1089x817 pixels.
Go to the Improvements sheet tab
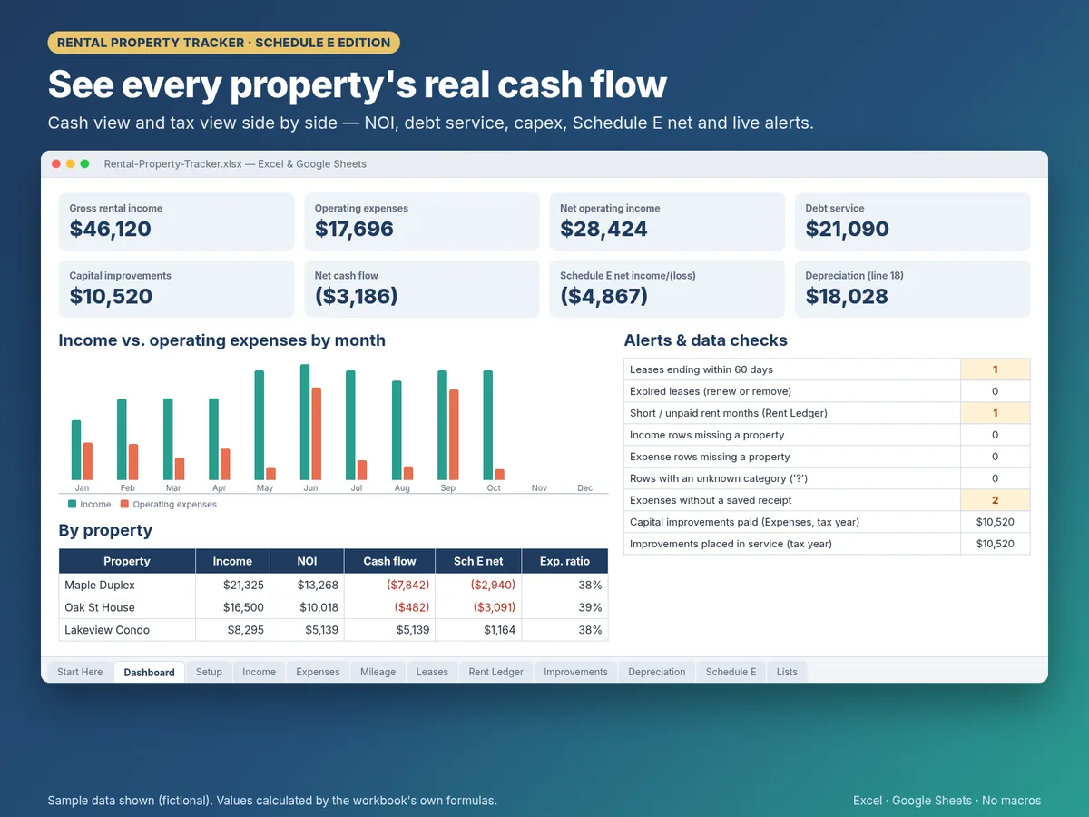pos(575,672)
